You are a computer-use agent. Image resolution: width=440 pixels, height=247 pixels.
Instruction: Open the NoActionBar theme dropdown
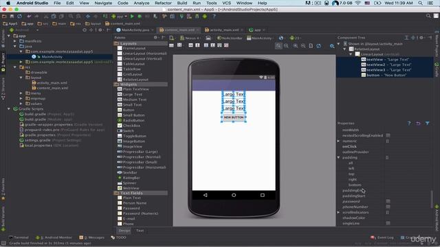pyautogui.click(x=230, y=38)
